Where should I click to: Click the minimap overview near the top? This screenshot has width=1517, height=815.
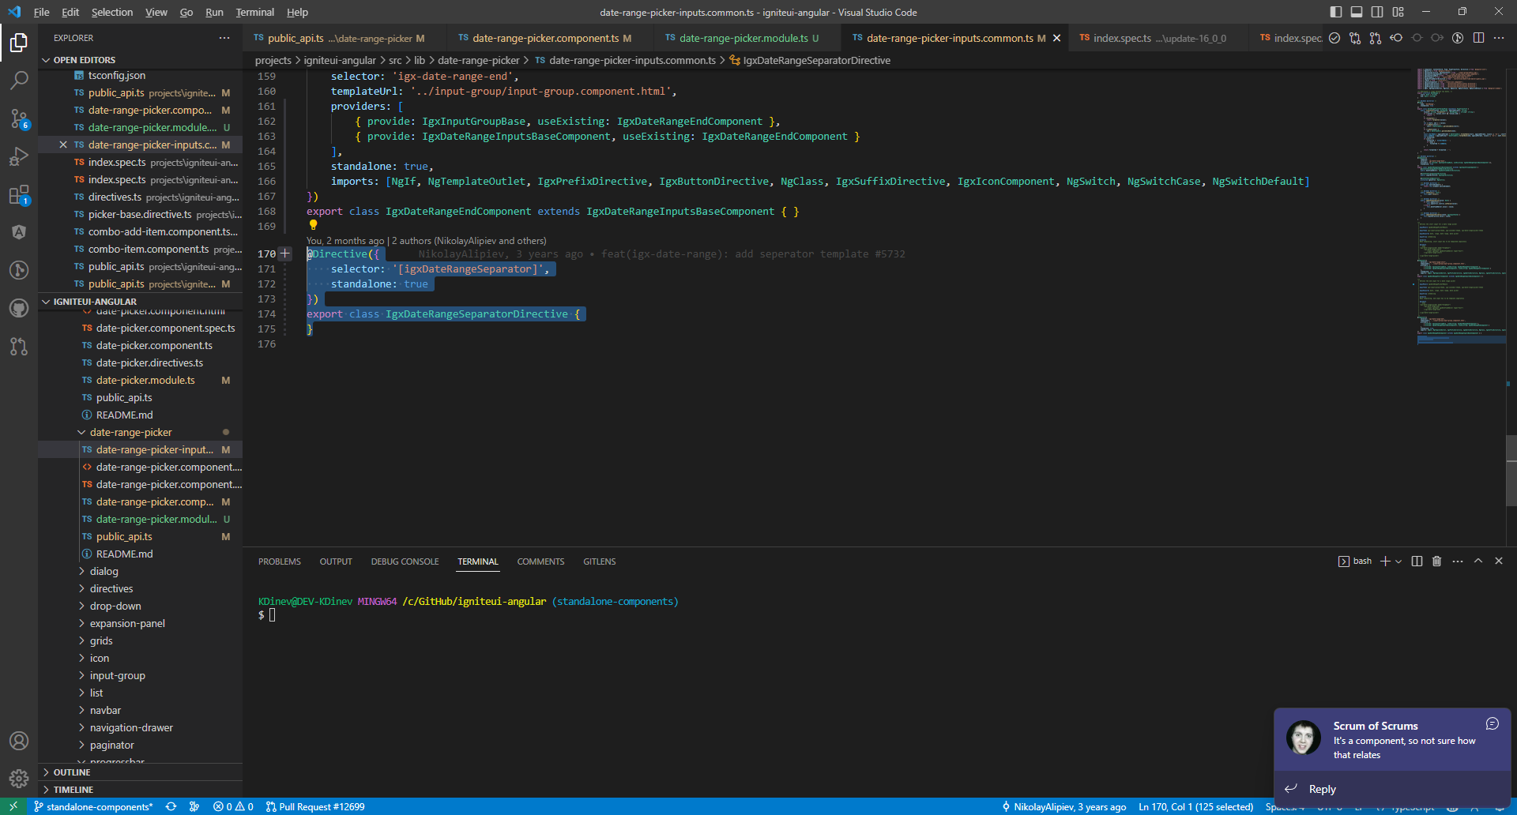click(1461, 87)
